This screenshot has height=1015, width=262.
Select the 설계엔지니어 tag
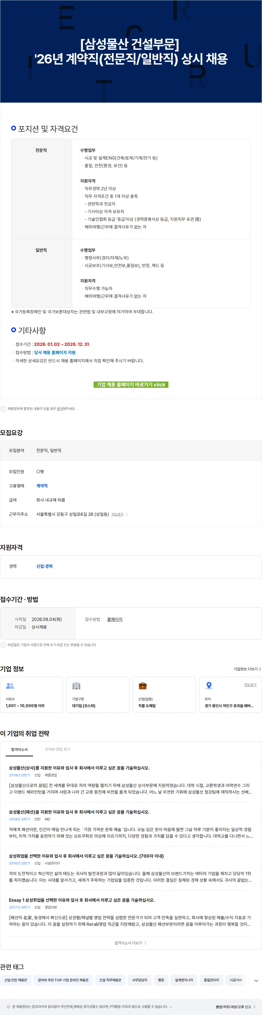point(184,980)
